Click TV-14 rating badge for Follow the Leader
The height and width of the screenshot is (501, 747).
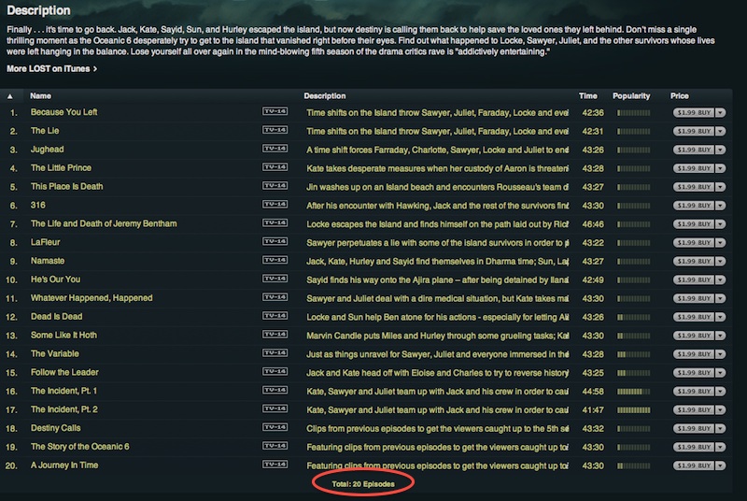pyautogui.click(x=275, y=371)
